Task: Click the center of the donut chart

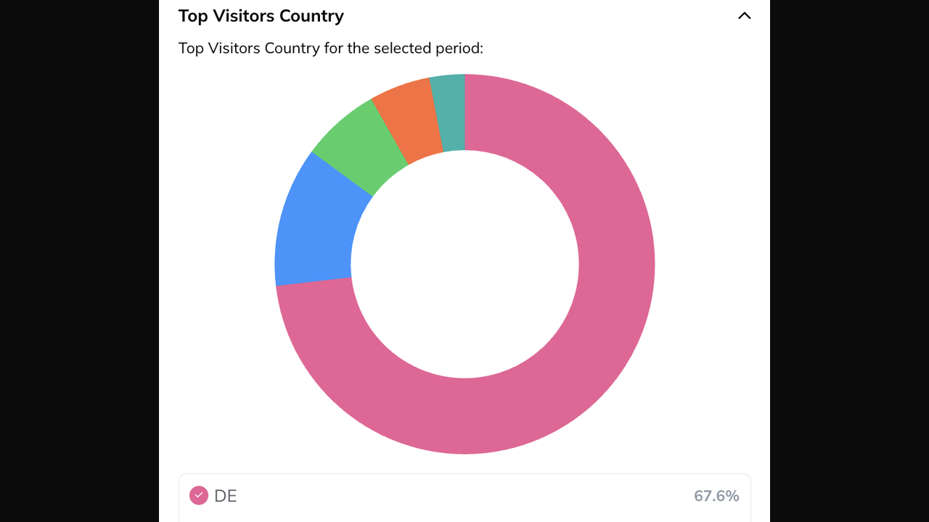Action: (x=464, y=263)
